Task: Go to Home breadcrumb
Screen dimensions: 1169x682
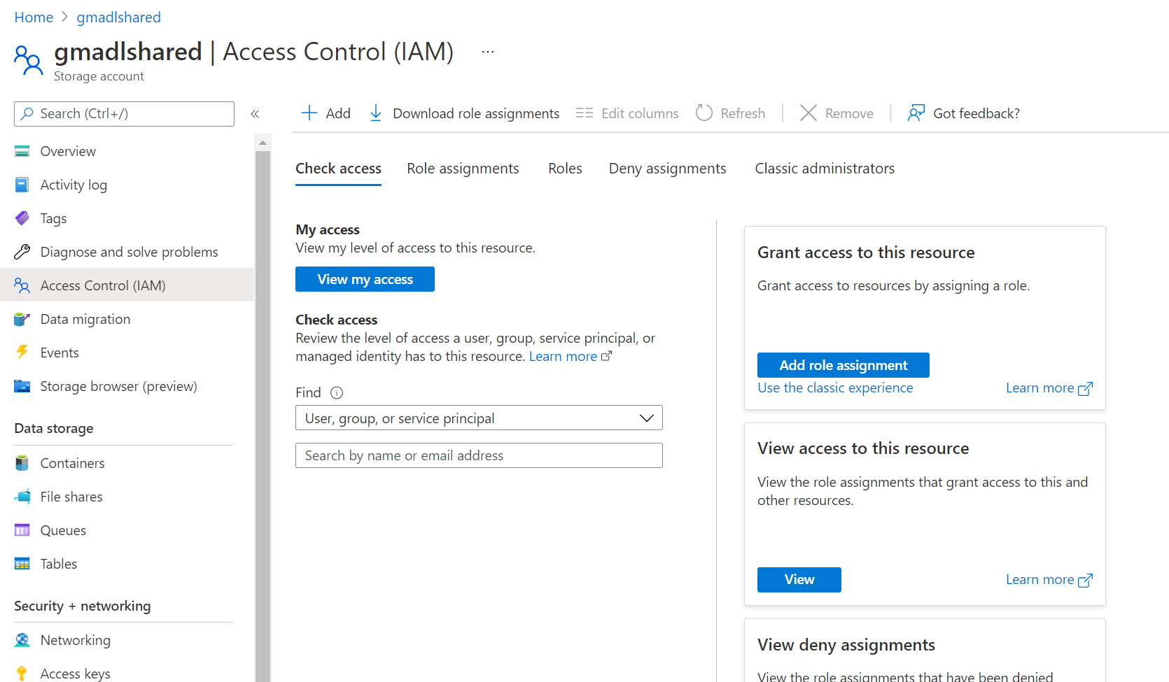Action: 34,17
